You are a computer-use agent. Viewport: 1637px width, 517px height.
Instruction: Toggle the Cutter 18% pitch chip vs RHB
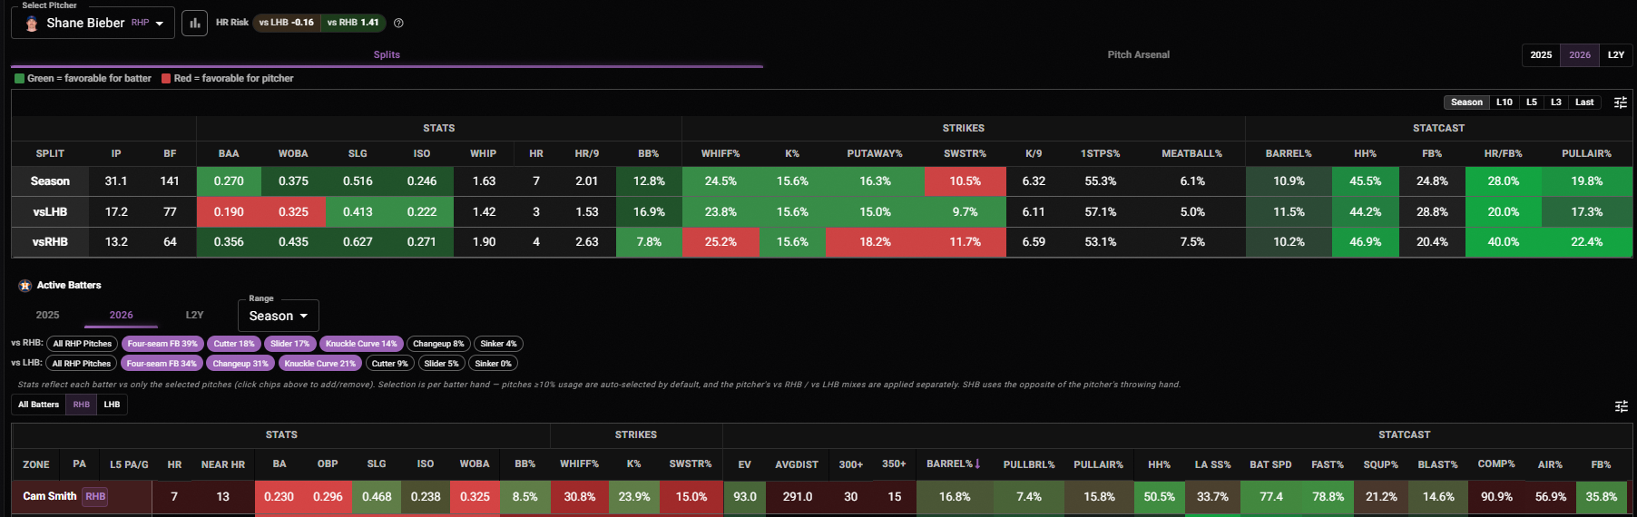click(x=234, y=344)
